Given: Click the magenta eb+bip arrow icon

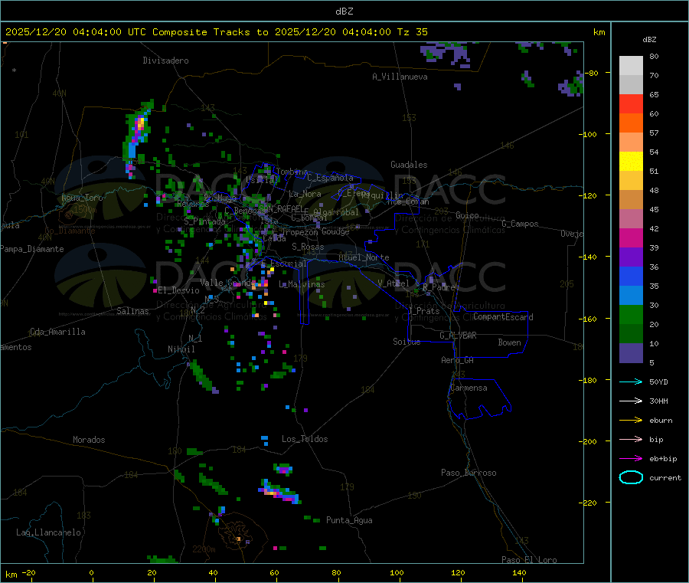Looking at the screenshot, I should (631, 459).
